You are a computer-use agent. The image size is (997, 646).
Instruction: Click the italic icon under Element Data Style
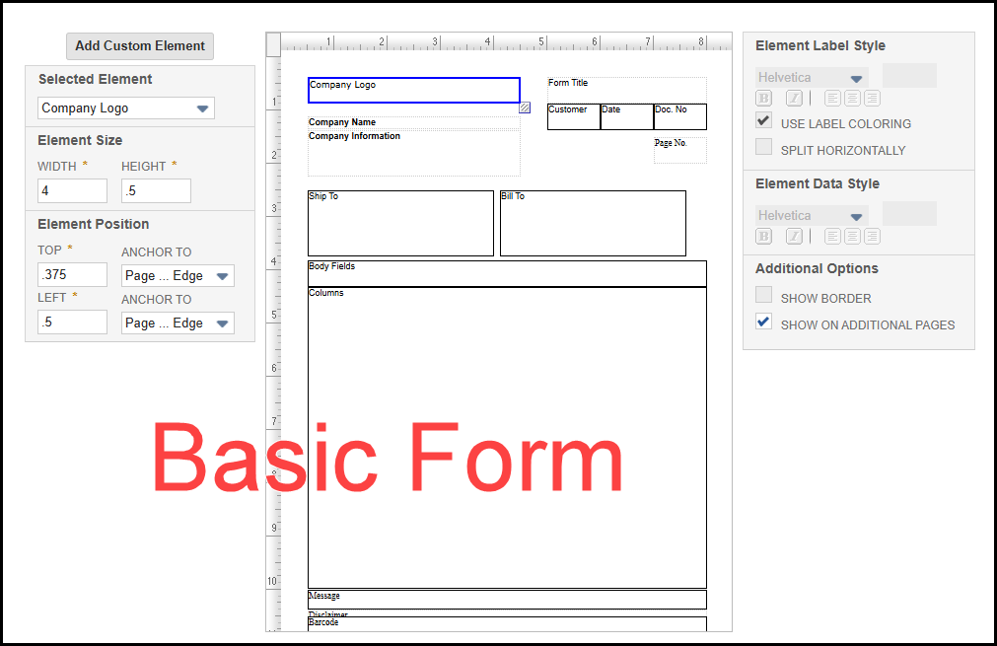point(794,236)
